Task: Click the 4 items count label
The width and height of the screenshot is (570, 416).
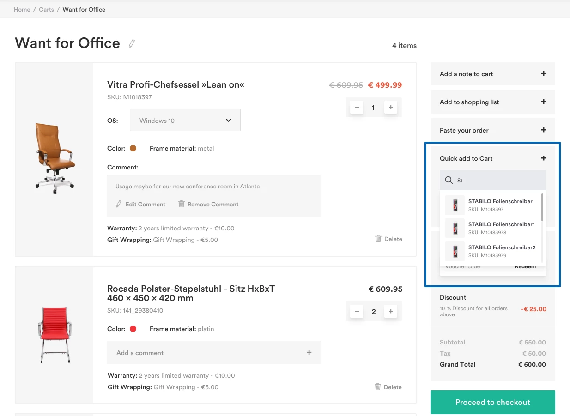Action: (404, 46)
